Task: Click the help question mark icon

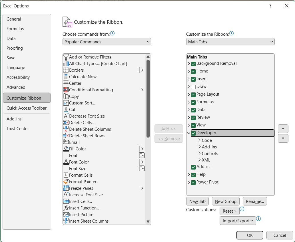Action: coord(270,6)
